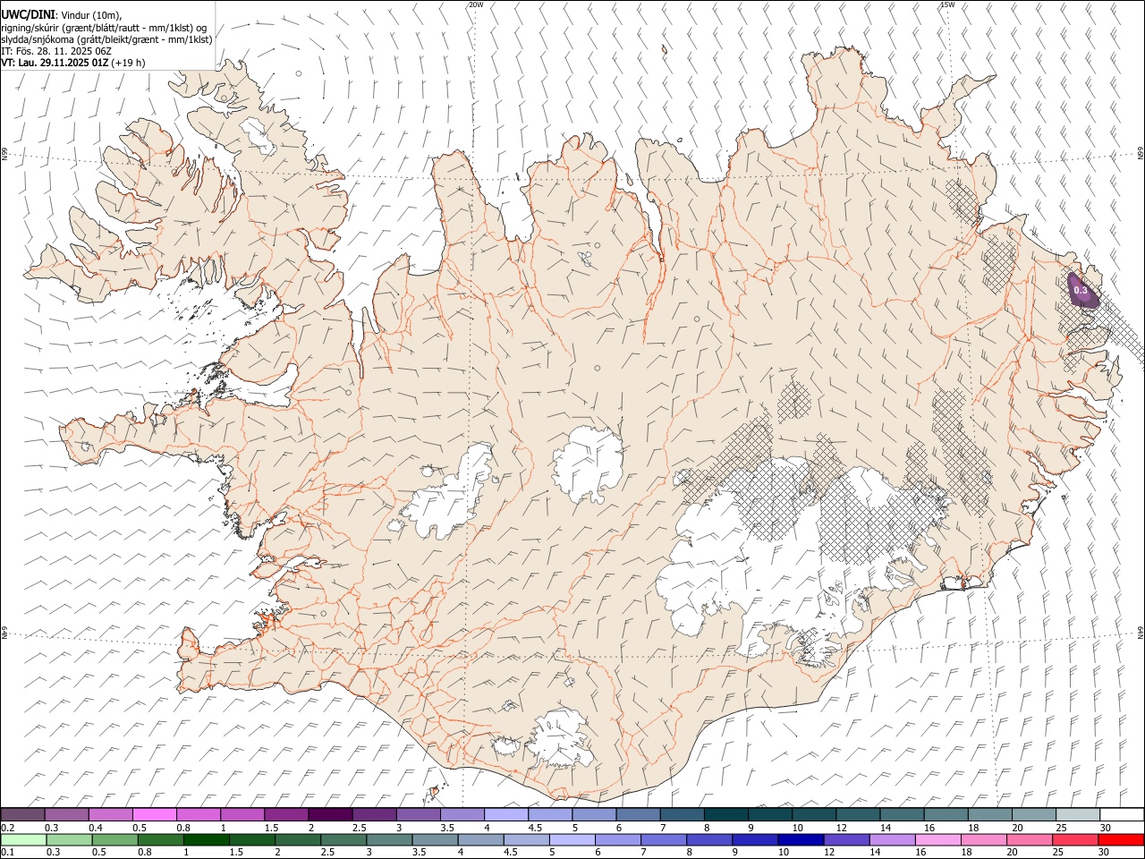1145x859 pixels.
Task: Click the upper legend swatch between 1 and 1.5
Action: pyautogui.click(x=242, y=814)
